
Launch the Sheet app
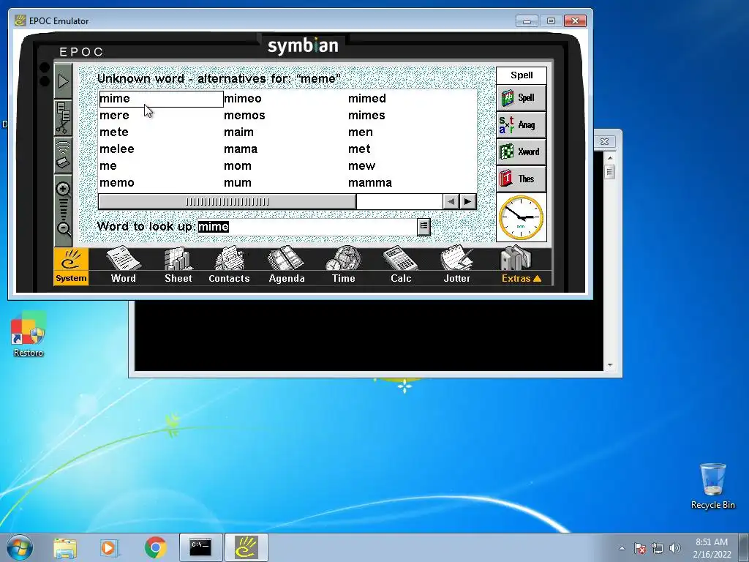[x=178, y=266]
